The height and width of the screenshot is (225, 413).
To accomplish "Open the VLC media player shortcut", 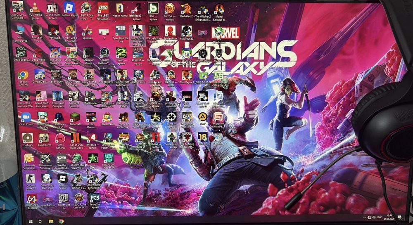I will 35,11.
